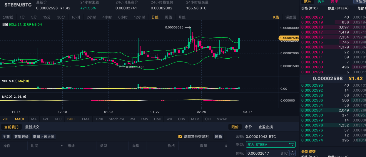This screenshot has height=157, width=366.
Task: Show only 买单 in order book
Action: pyautogui.click(x=321, y=1)
